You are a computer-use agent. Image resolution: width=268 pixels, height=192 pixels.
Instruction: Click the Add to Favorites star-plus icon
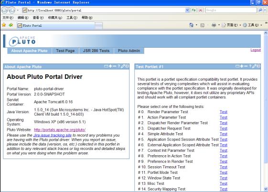click(11, 25)
